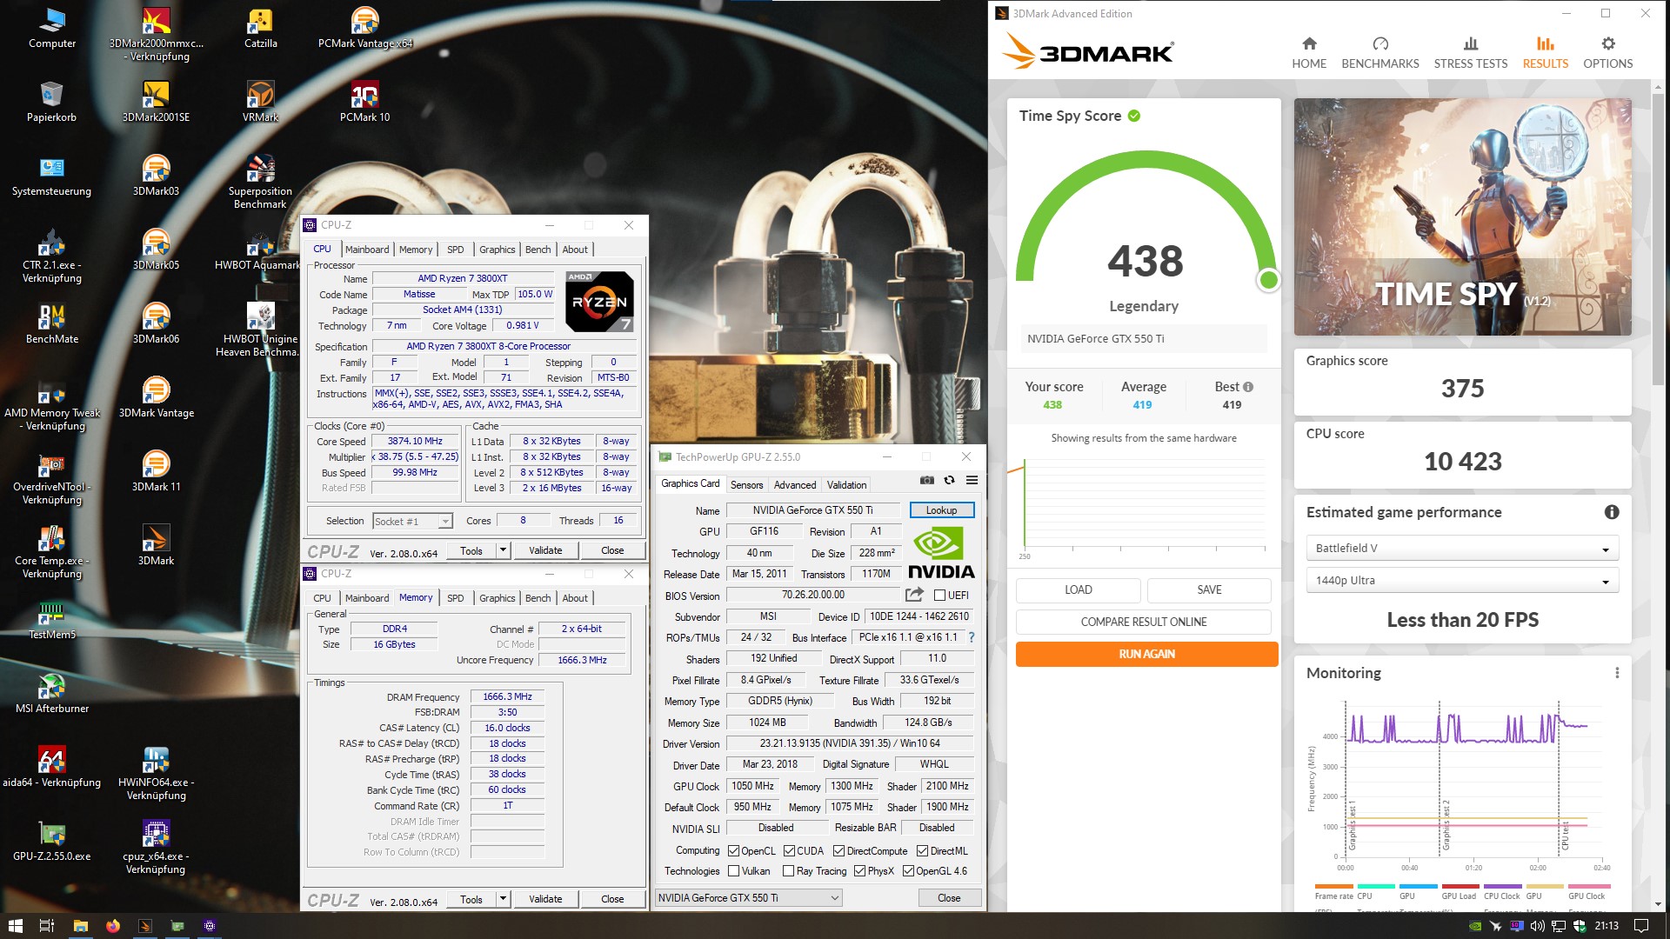The image size is (1670, 939).
Task: Open the Superposition Benchmark desktop icon
Action: coord(260,182)
